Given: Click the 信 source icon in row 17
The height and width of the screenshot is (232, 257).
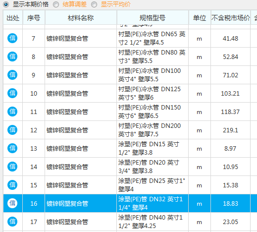Looking at the screenshot, I should click(12, 222).
